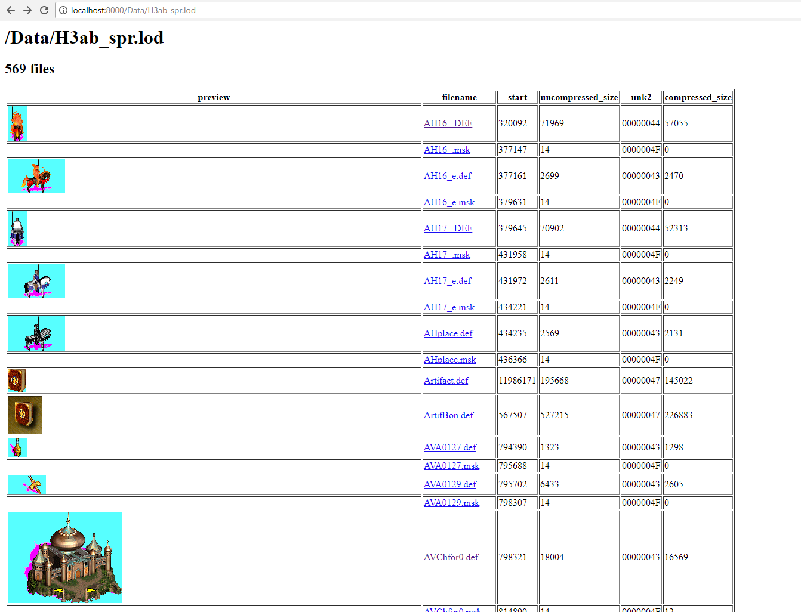Open the ArtifBon.def file link
801x612 pixels.
(448, 415)
